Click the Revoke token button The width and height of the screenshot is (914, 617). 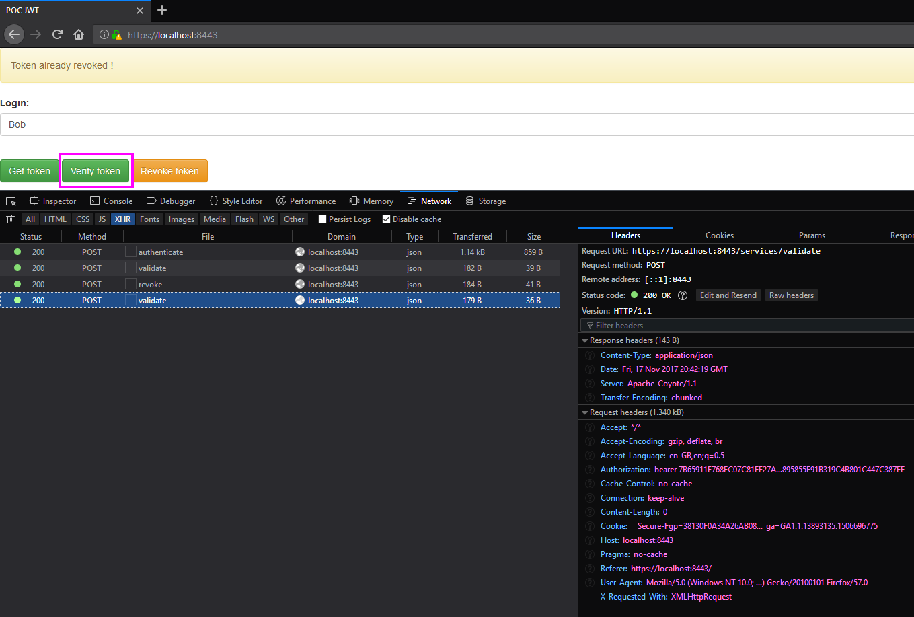tap(169, 171)
